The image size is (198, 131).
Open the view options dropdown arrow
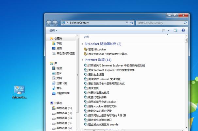[168, 30]
